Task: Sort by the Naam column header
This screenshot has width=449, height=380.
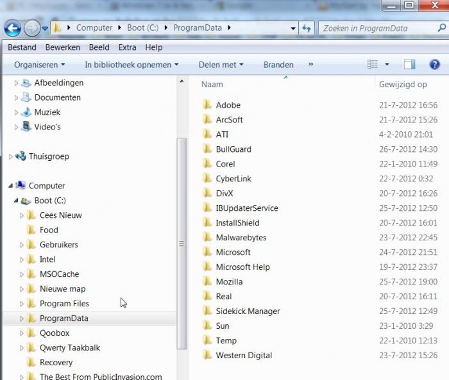Action: (x=212, y=85)
